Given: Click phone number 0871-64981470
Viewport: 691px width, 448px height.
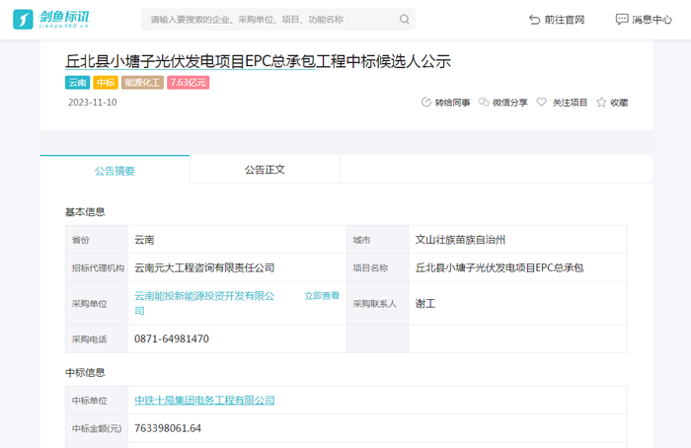Looking at the screenshot, I should 172,338.
